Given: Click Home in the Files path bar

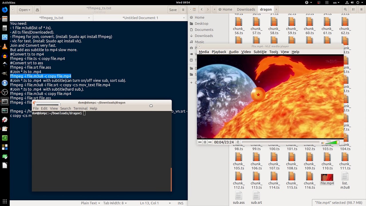Looking at the screenshot, I should (225, 9).
